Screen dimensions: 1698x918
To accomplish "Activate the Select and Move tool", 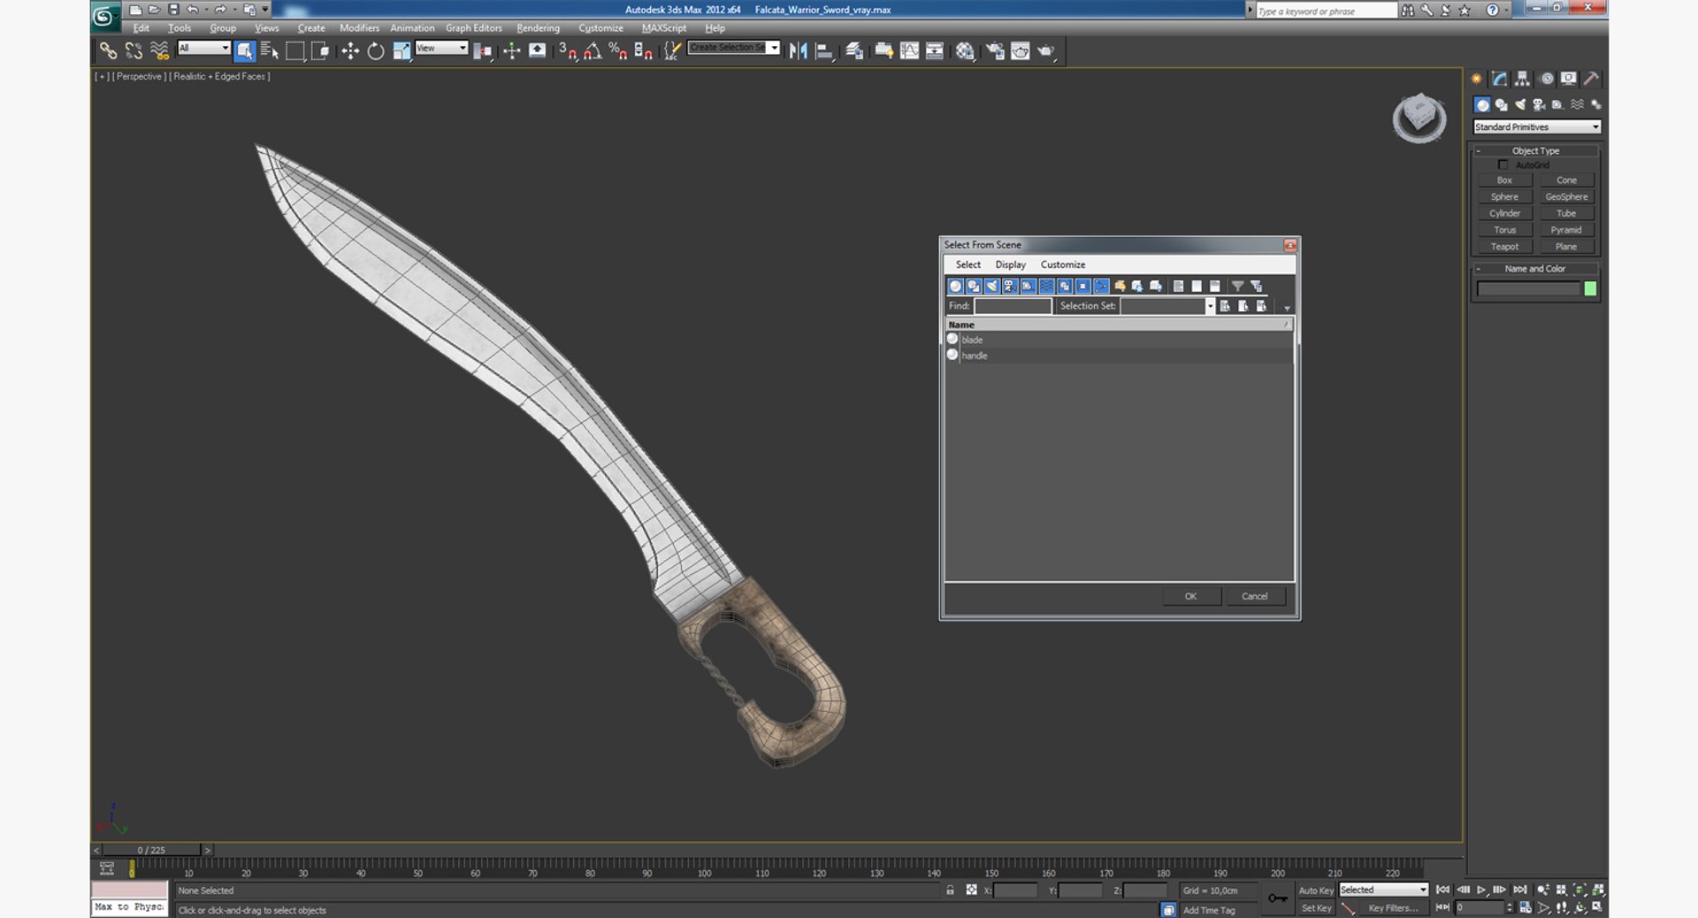I will [x=350, y=51].
